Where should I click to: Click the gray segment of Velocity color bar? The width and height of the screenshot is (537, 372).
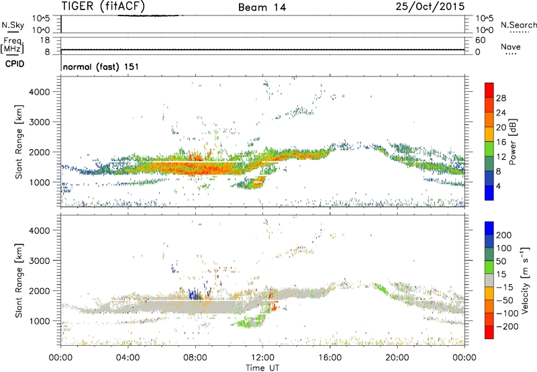click(489, 281)
